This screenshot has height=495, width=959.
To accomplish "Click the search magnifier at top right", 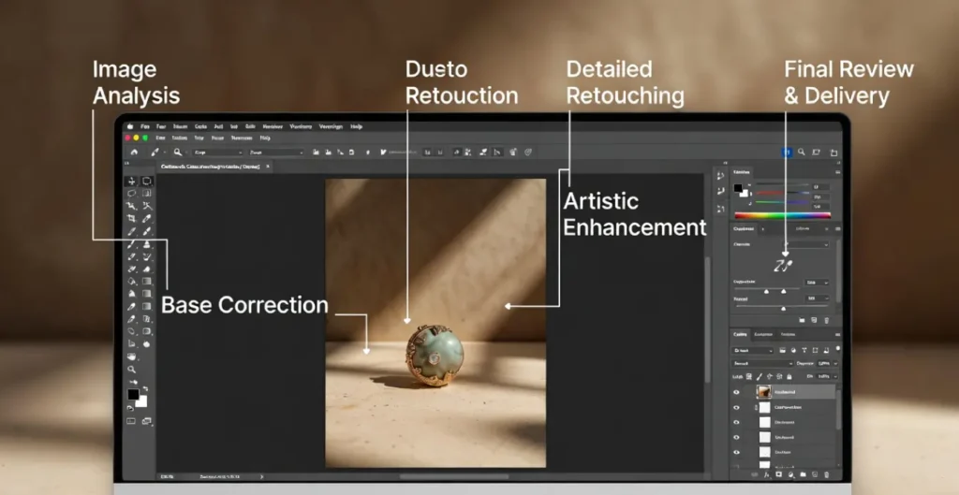I will click(x=802, y=153).
